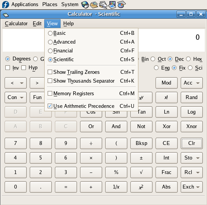Click the calculator window title icon
The width and height of the screenshot is (207, 205).
coord(6,15)
